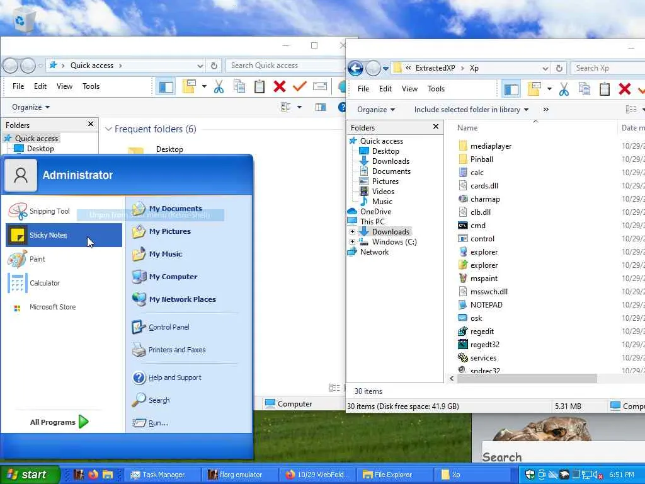Open Organize dropdown in Xp window

coord(376,110)
